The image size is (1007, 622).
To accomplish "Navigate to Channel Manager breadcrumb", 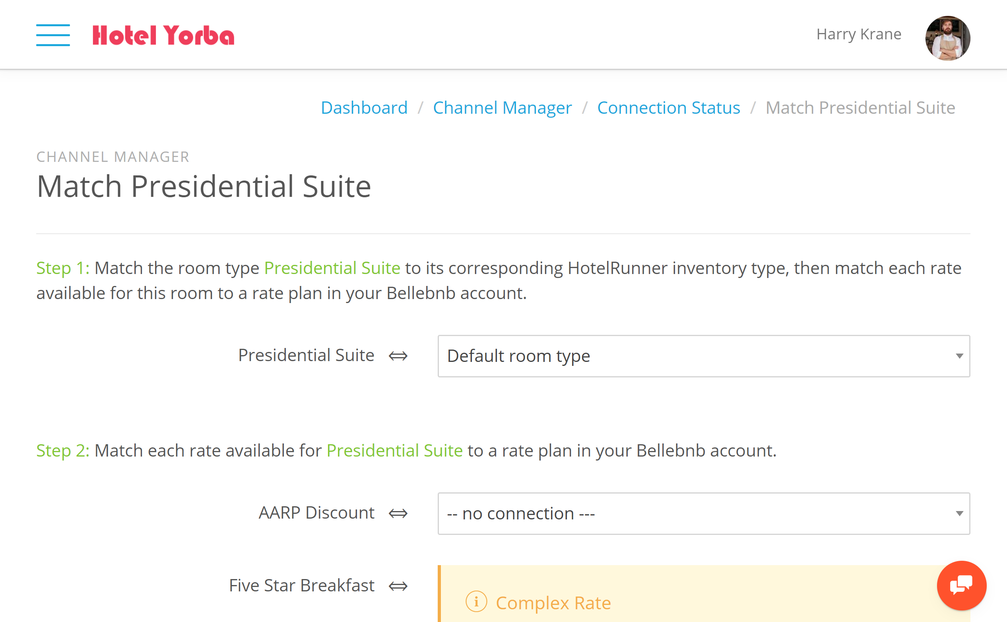I will click(x=502, y=108).
